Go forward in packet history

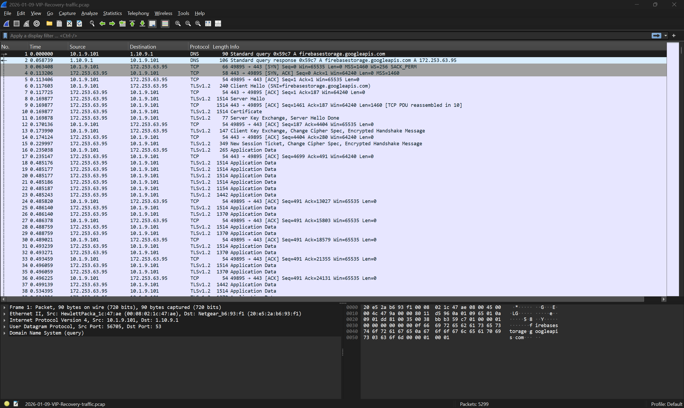tap(112, 24)
